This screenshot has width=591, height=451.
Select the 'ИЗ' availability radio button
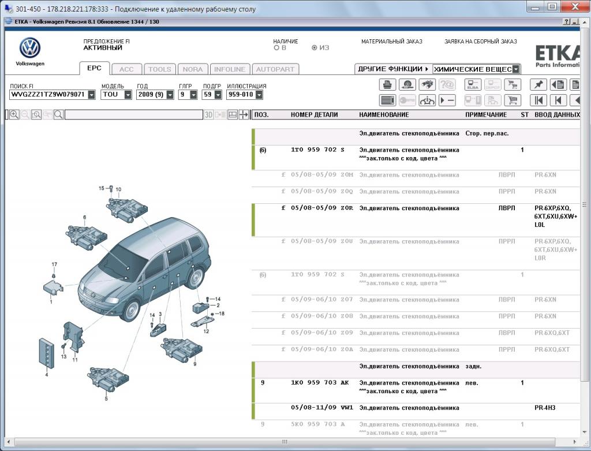[x=315, y=48]
